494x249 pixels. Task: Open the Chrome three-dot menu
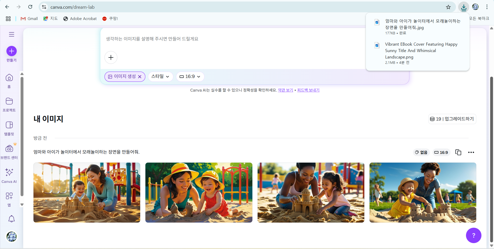coord(487,7)
